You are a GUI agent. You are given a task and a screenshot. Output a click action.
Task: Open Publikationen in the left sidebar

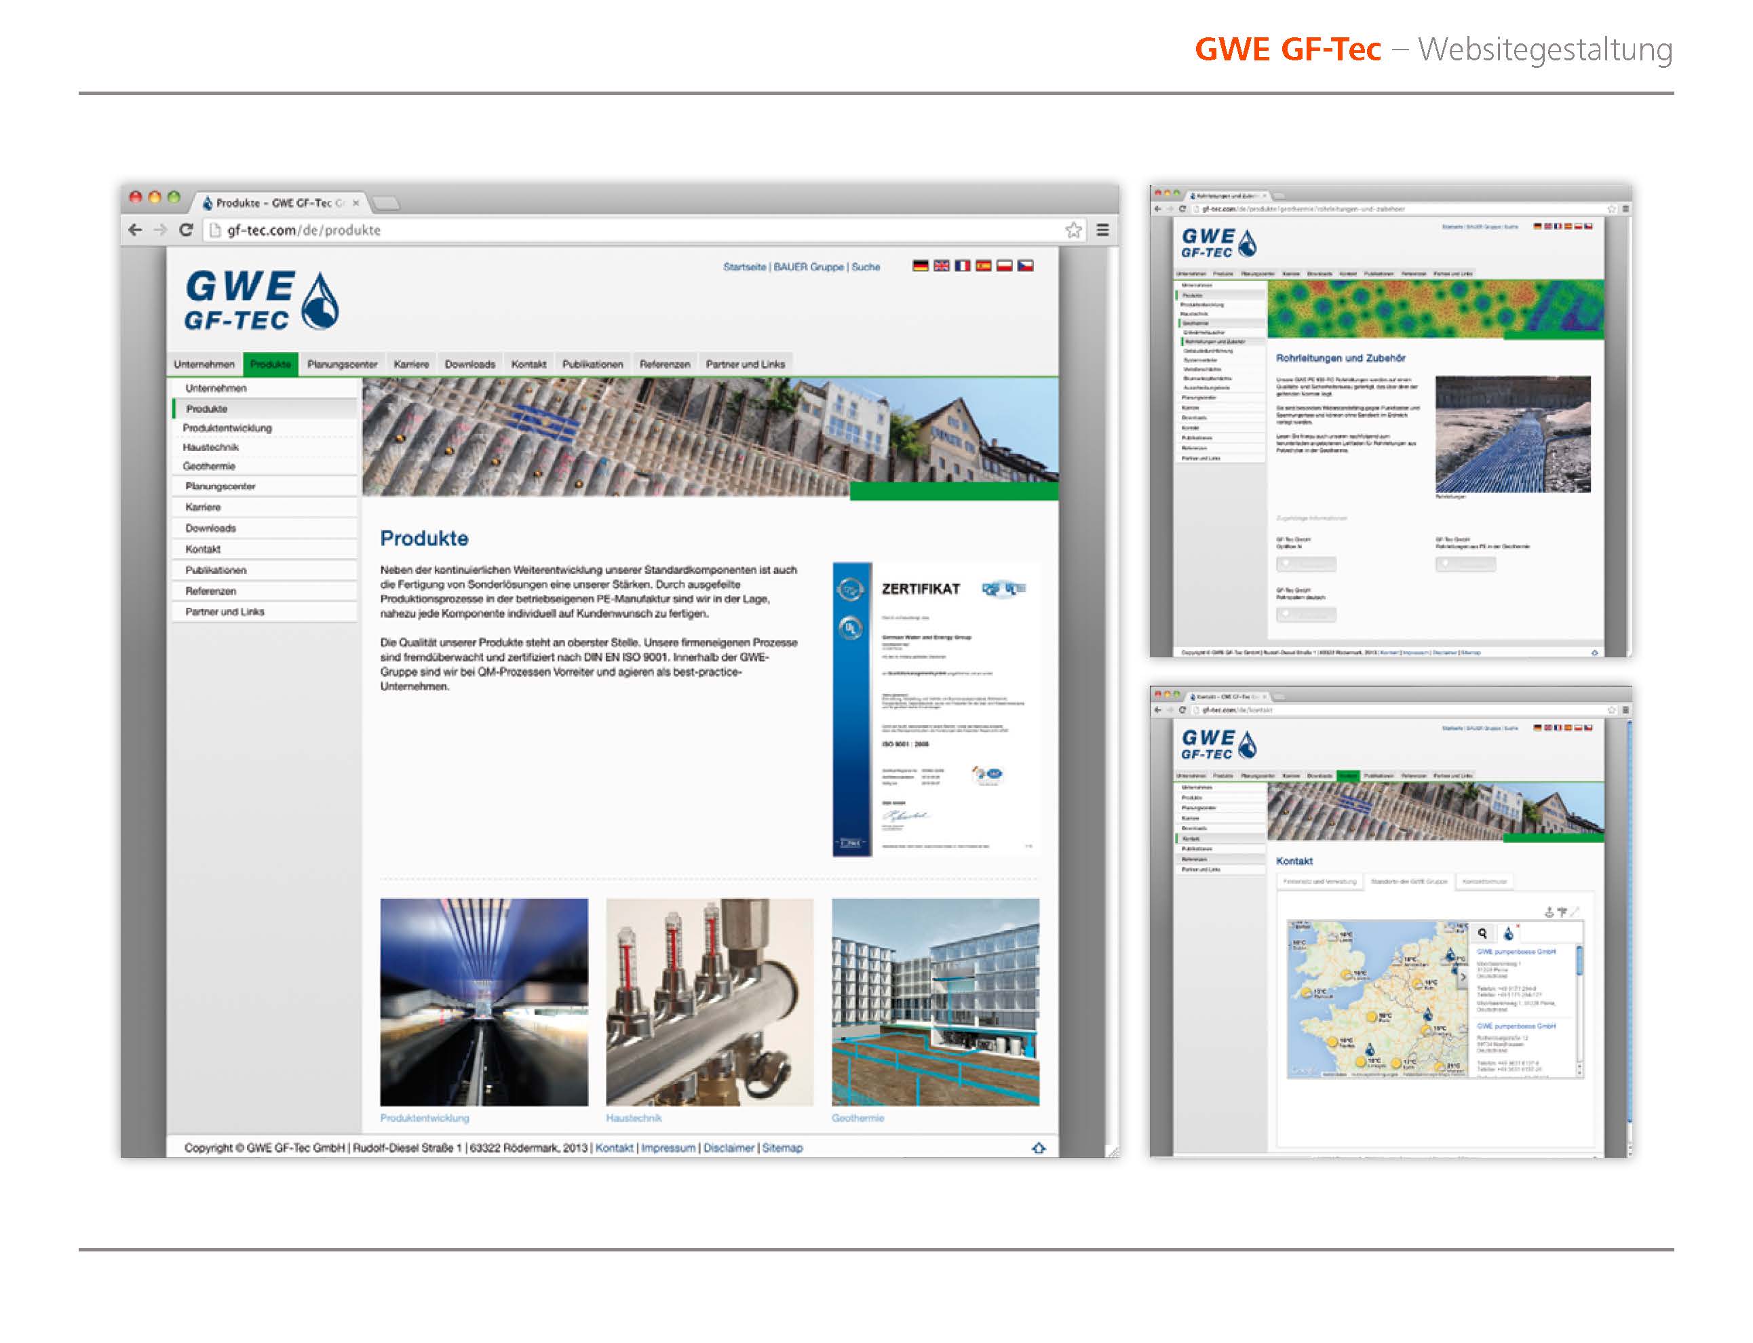(265, 570)
